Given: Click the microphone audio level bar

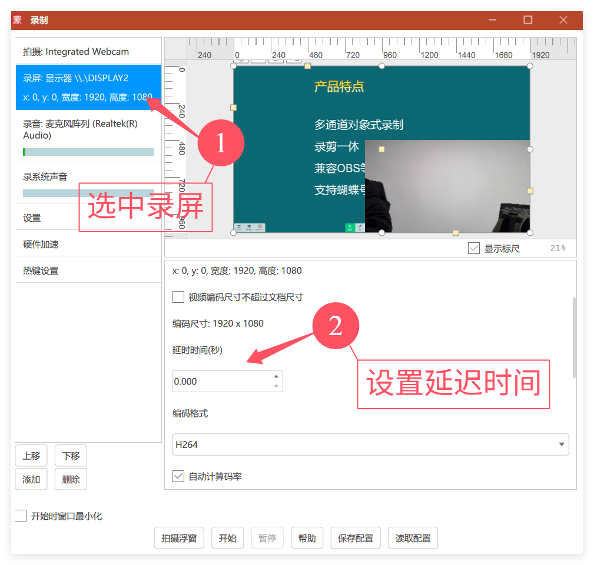Looking at the screenshot, I should (89, 152).
